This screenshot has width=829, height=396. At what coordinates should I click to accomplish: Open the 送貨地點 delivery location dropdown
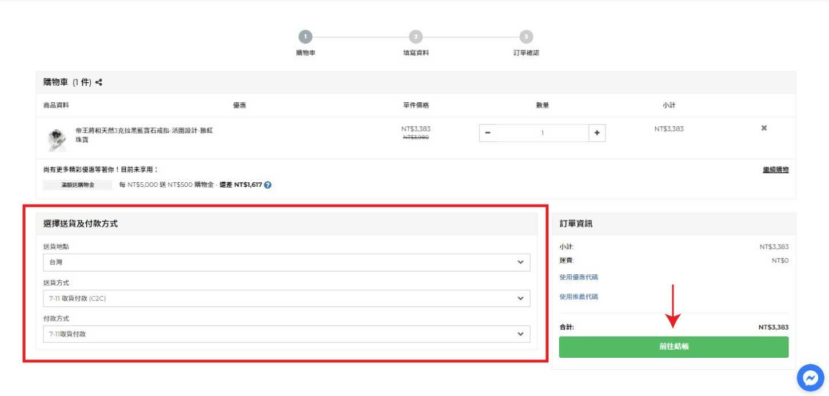(x=286, y=262)
